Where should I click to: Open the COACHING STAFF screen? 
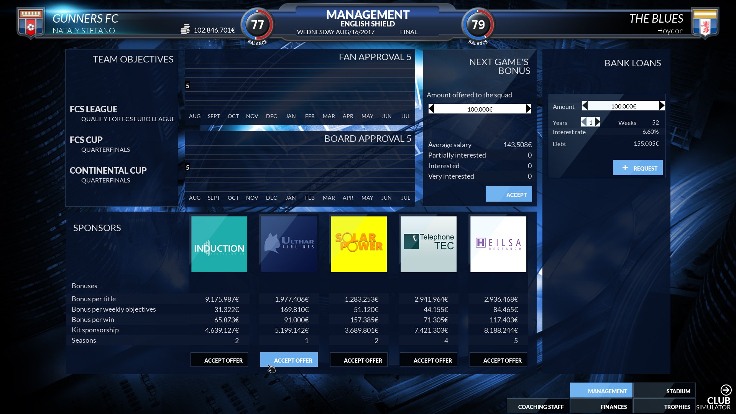541,406
